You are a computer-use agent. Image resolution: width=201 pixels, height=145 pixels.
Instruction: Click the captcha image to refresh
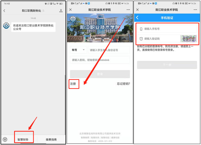188,39
